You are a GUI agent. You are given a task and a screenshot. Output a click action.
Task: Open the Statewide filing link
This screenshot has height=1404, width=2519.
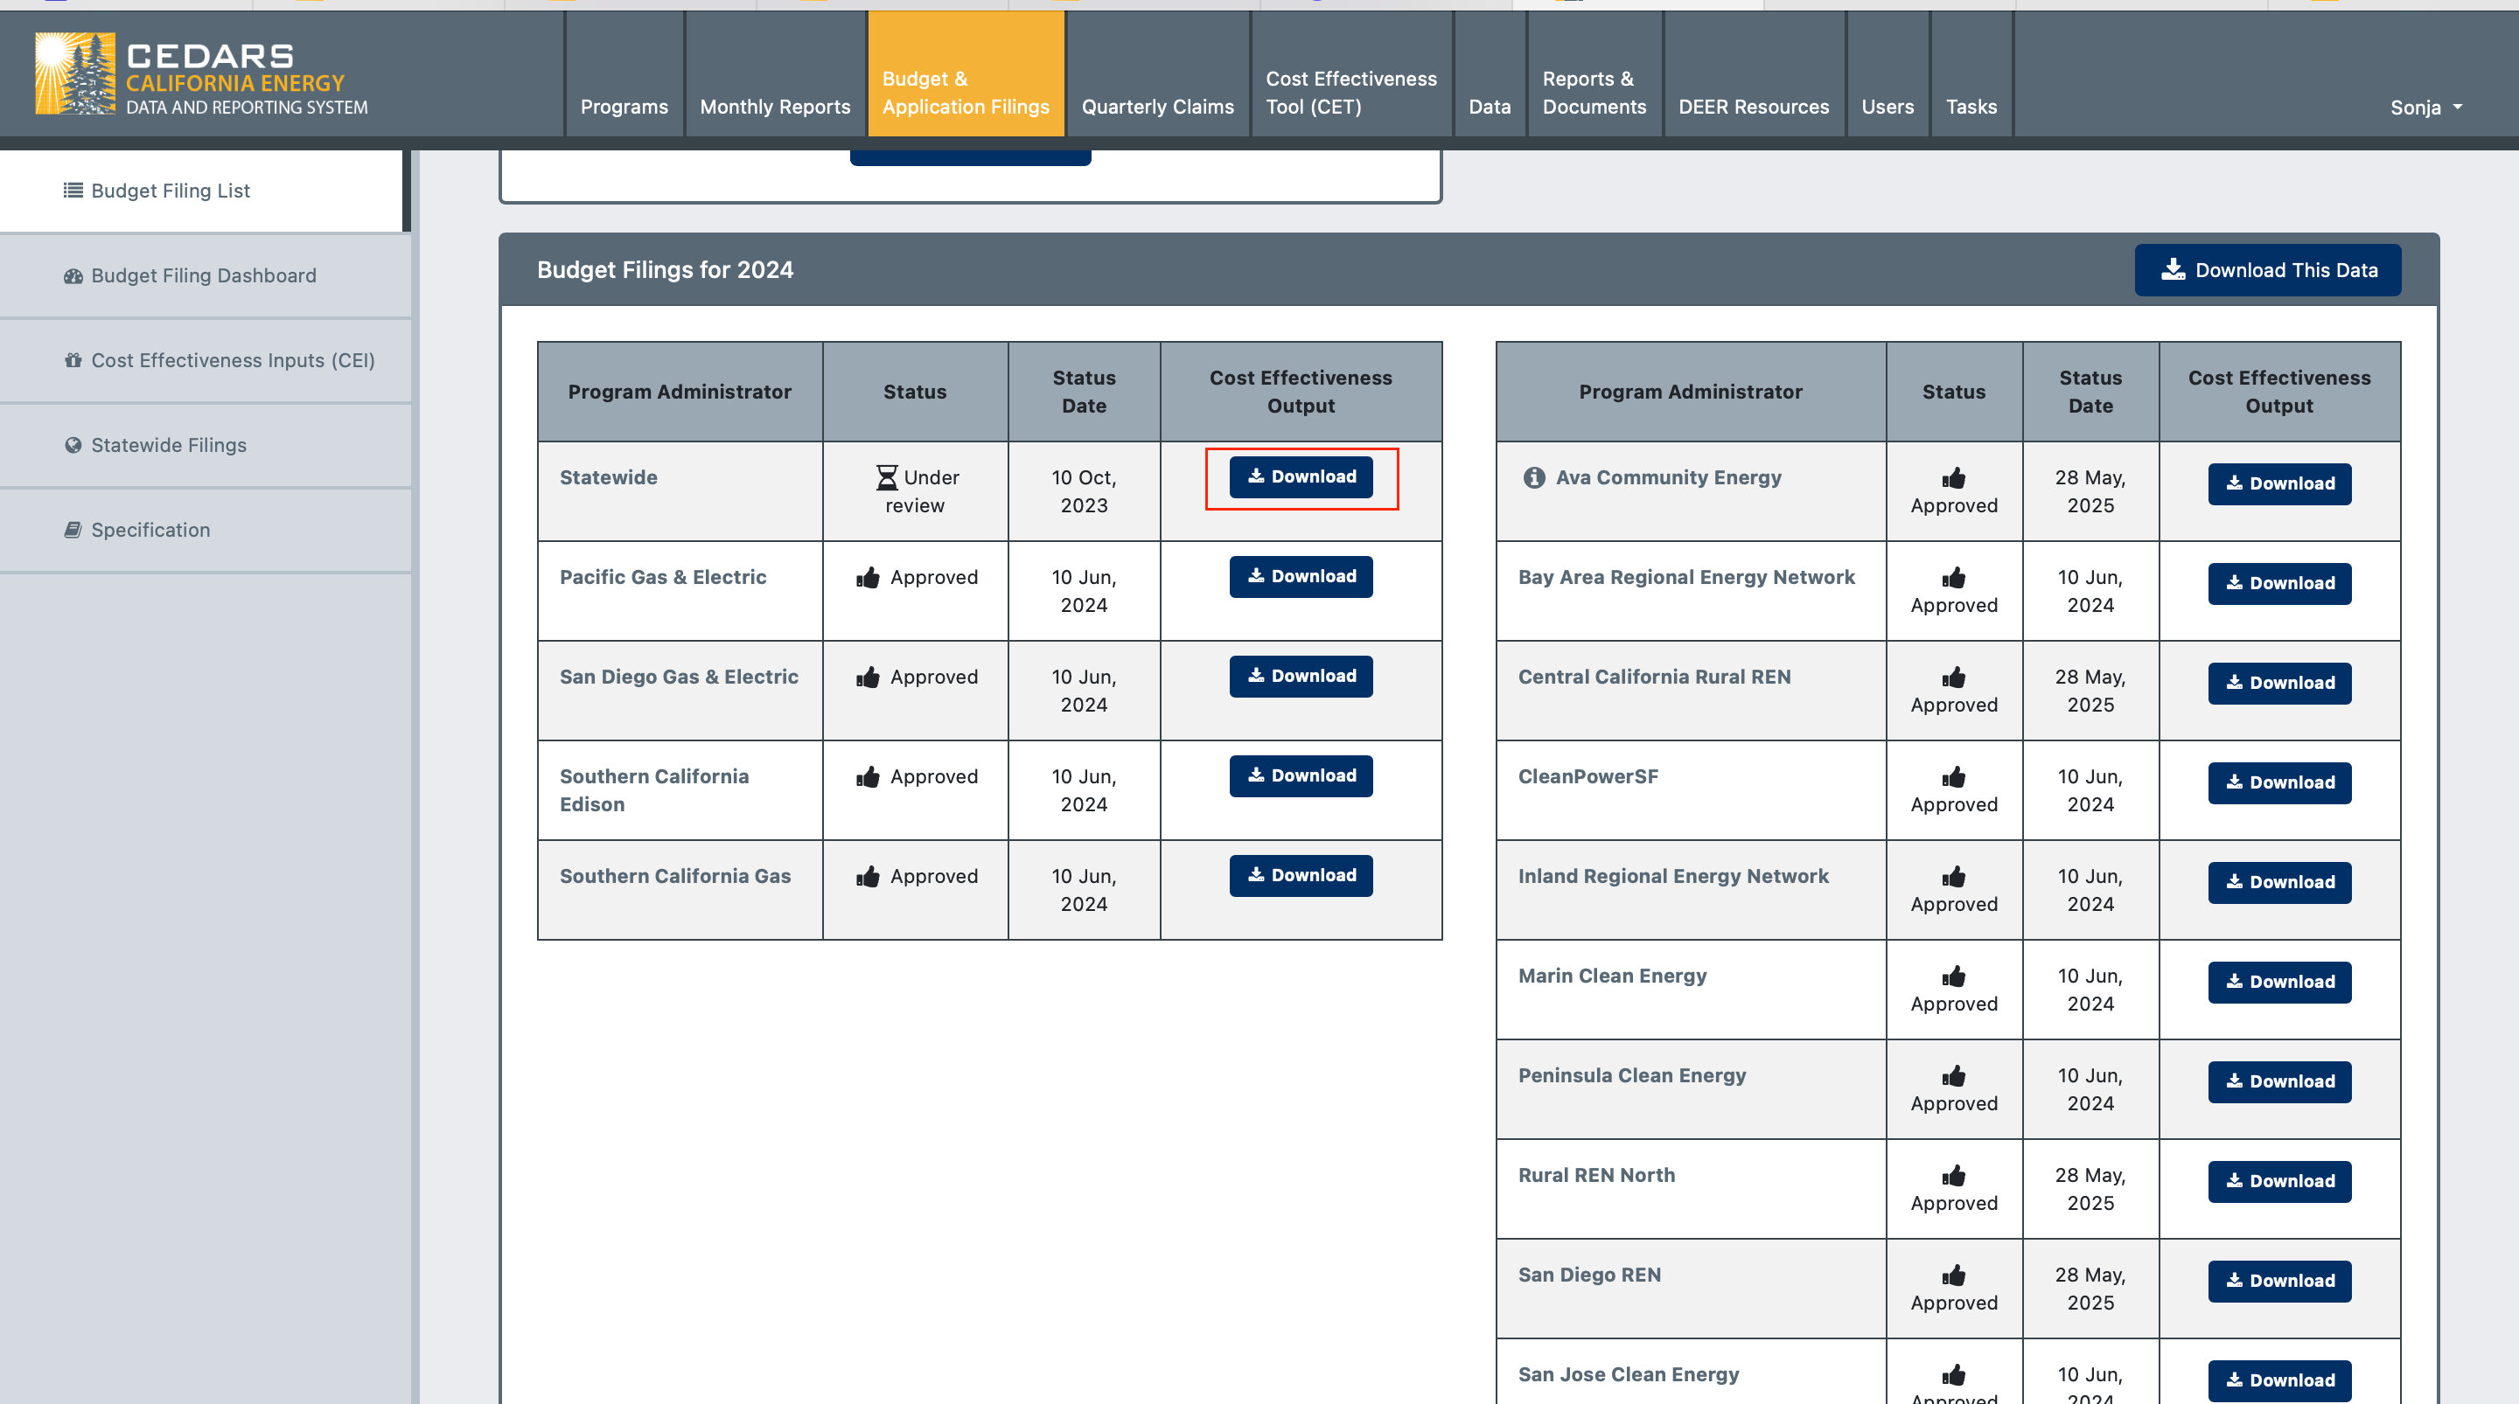608,477
